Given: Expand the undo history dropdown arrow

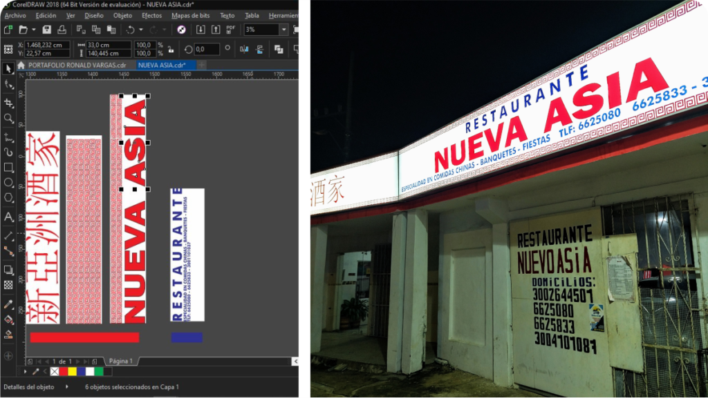Looking at the screenshot, I should (x=140, y=30).
